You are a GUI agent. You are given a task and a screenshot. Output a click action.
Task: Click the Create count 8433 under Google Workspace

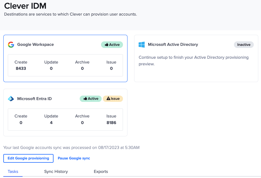[21, 68]
